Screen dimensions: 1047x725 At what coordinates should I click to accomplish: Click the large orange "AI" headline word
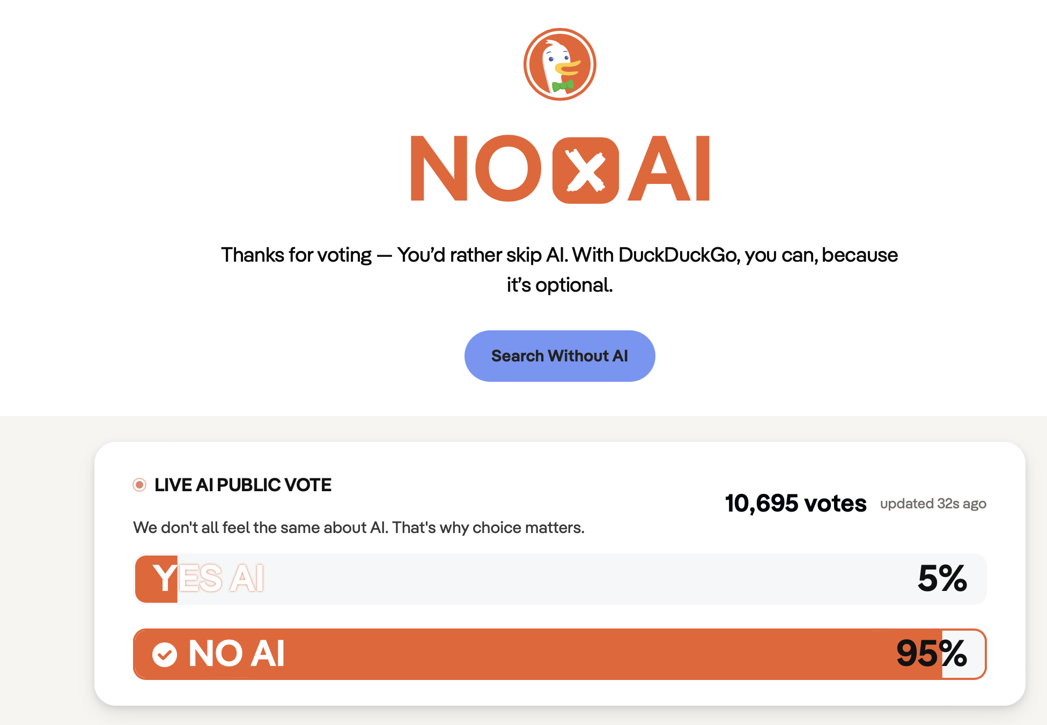(669, 168)
